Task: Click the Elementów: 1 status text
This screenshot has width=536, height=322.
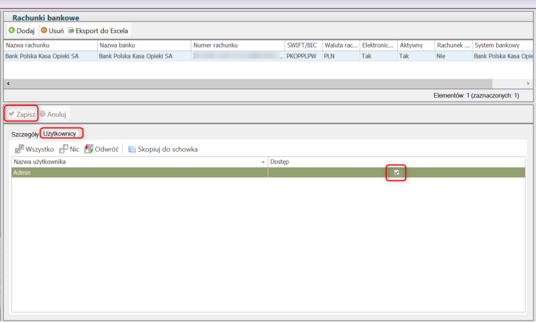Action: 476,96
